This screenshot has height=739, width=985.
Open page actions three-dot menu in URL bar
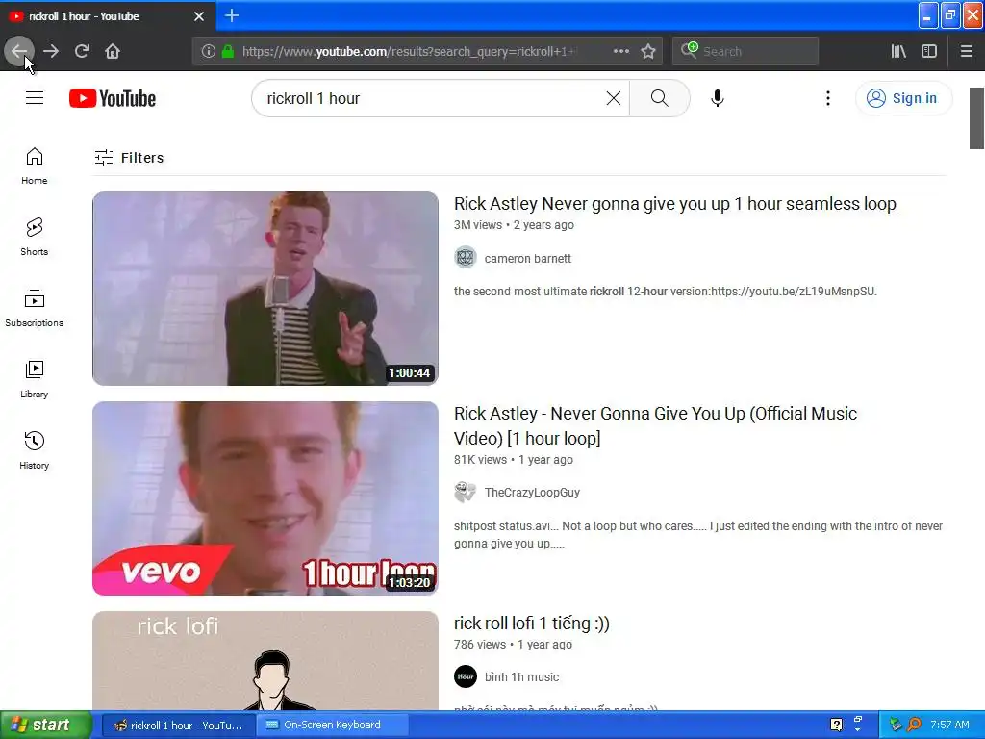click(x=620, y=51)
